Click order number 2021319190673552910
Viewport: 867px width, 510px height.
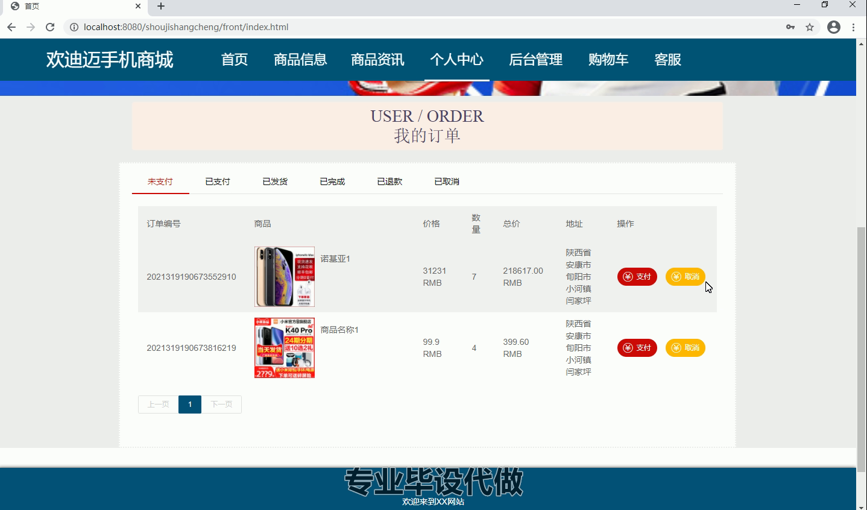191,277
